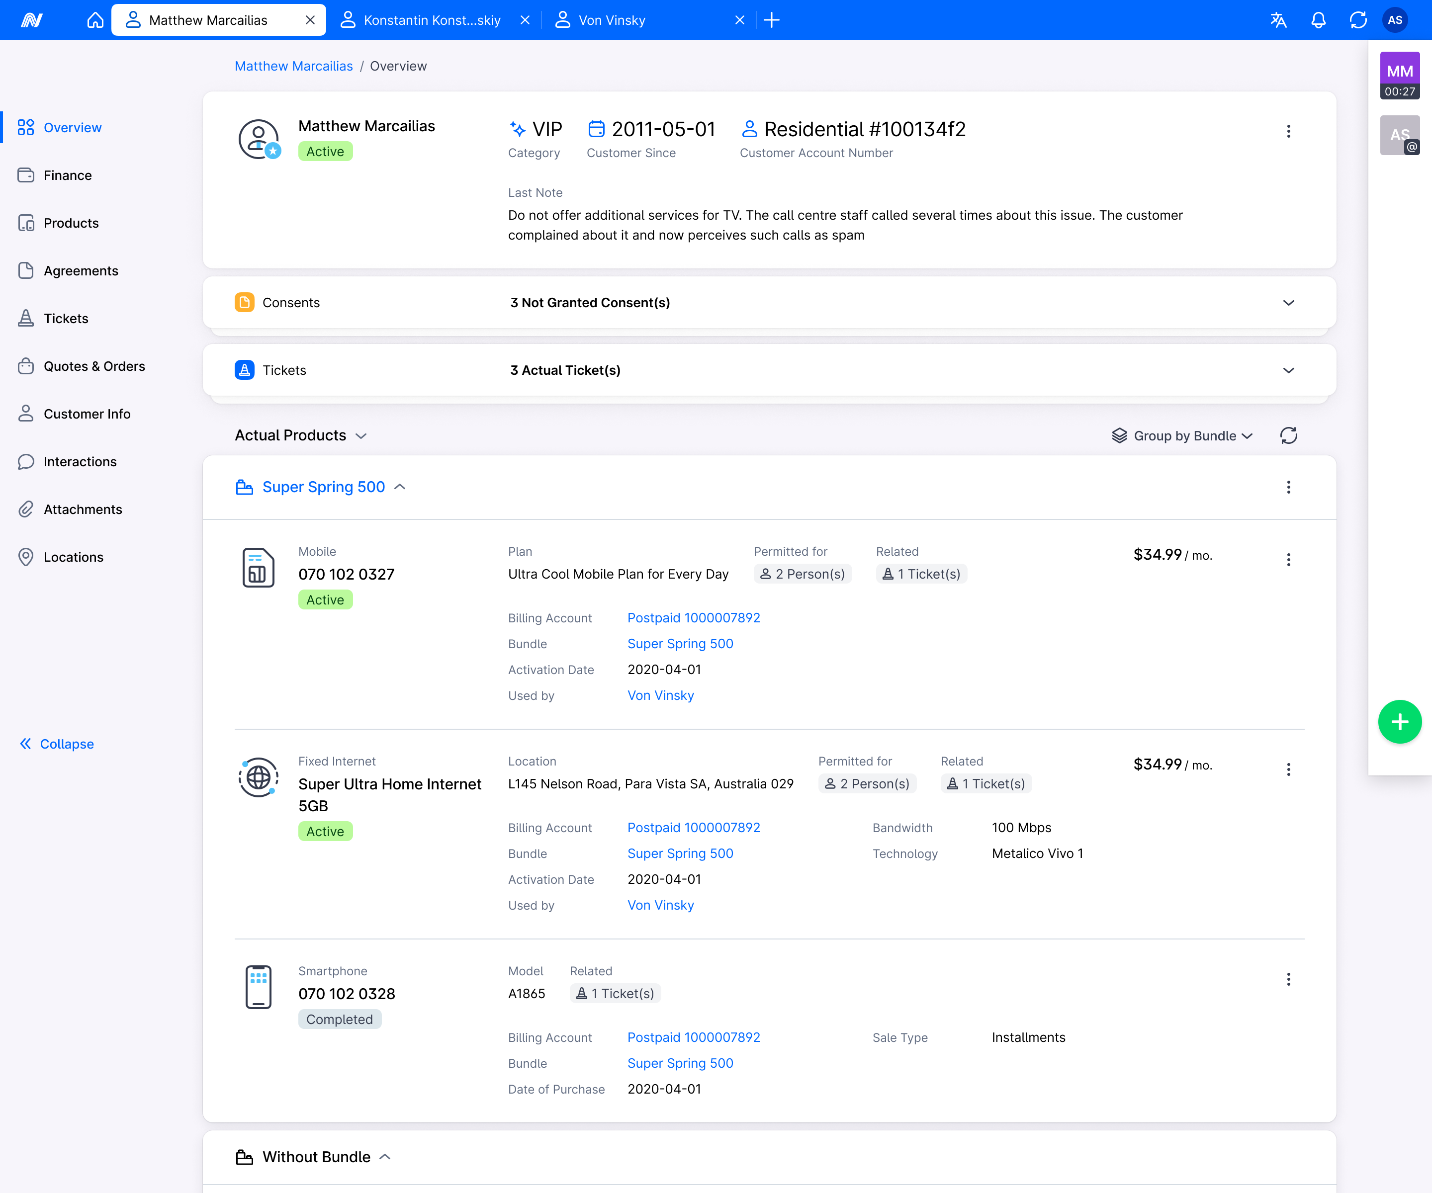Open the notifications bell

tap(1318, 20)
